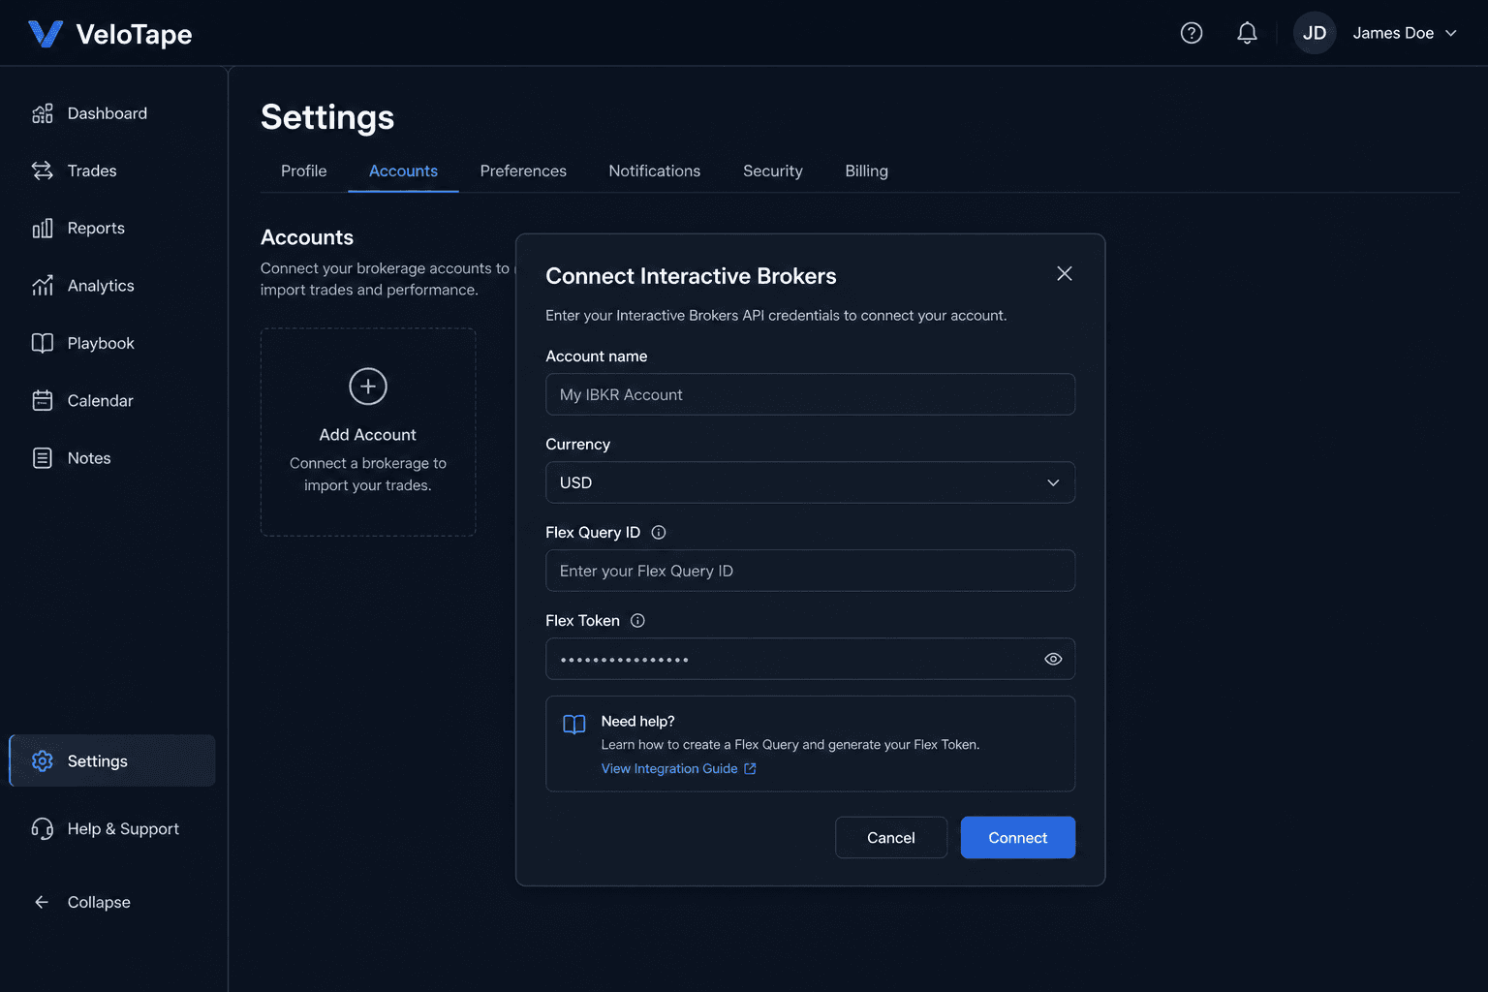Open Playbook from sidebar
This screenshot has width=1488, height=992.
[x=101, y=343]
